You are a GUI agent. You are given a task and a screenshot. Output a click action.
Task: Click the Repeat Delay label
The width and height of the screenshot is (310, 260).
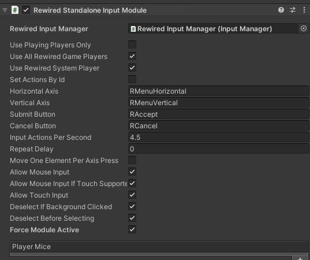[x=32, y=149]
